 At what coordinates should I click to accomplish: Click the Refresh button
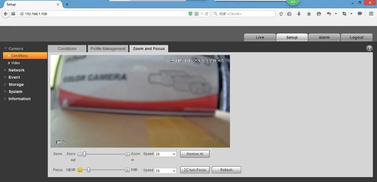(x=226, y=170)
